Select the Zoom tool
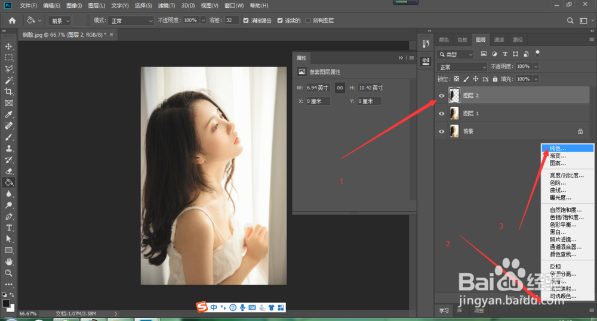This screenshot has height=321, width=597. (x=8, y=273)
